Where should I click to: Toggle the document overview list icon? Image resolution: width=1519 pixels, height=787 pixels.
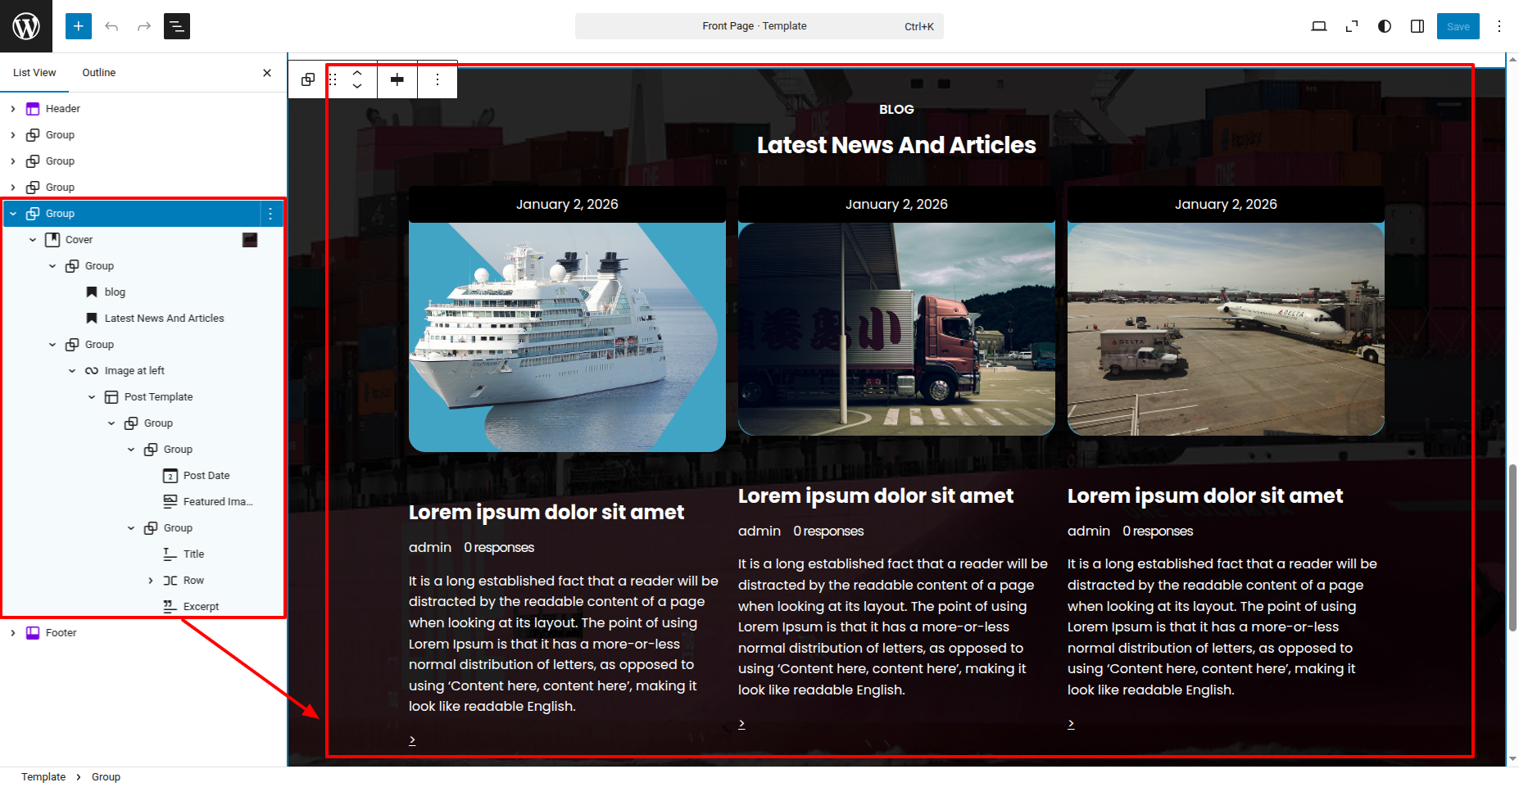click(177, 26)
